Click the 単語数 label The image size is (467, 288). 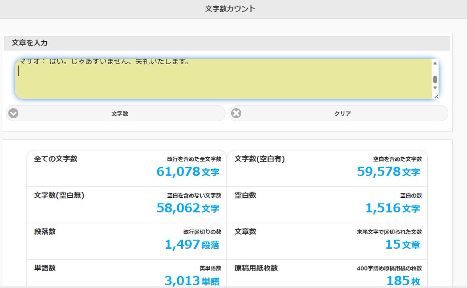45,268
